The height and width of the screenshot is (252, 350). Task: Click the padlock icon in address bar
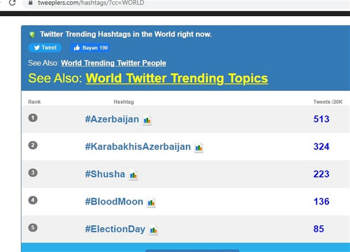click(x=31, y=3)
